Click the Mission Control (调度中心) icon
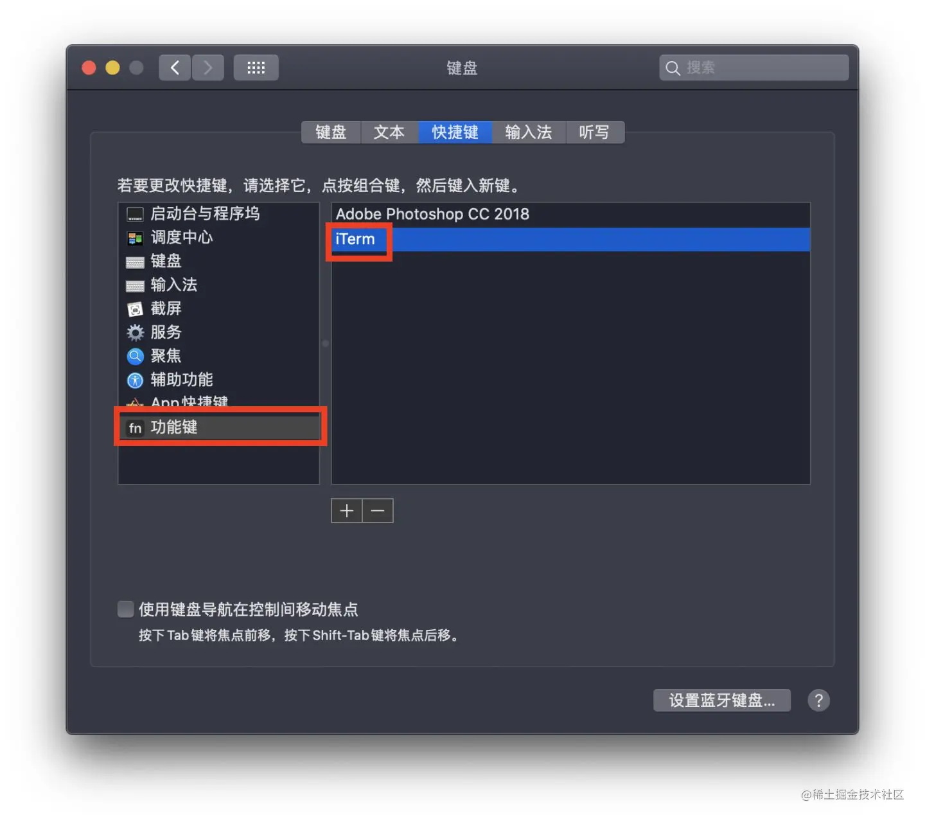This screenshot has height=822, width=925. pyautogui.click(x=135, y=238)
